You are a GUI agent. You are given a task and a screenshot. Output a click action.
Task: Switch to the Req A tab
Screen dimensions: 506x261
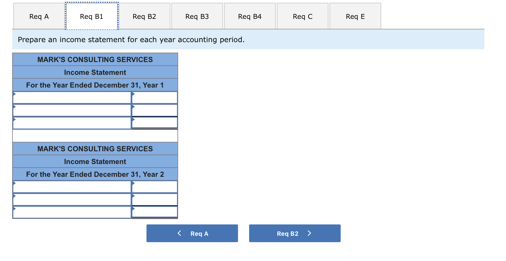click(x=39, y=16)
